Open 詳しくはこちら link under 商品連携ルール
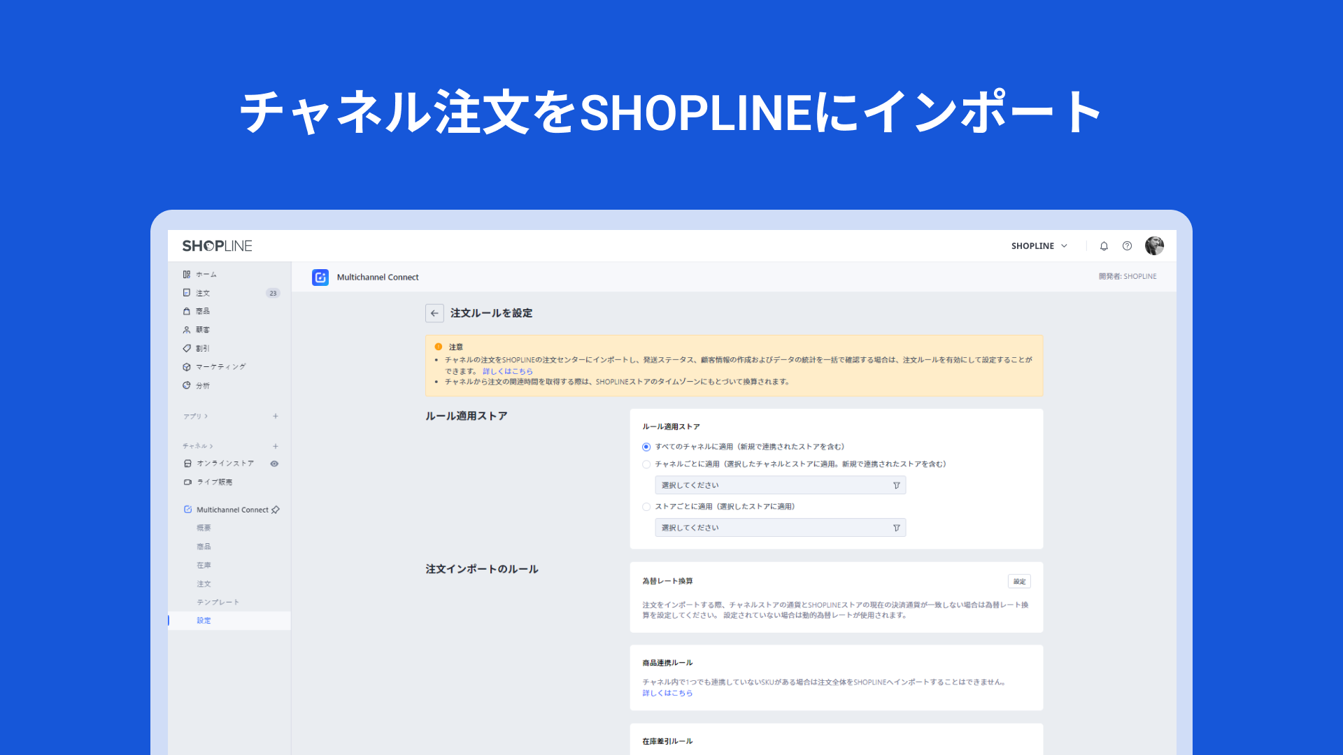1343x755 pixels. click(667, 693)
